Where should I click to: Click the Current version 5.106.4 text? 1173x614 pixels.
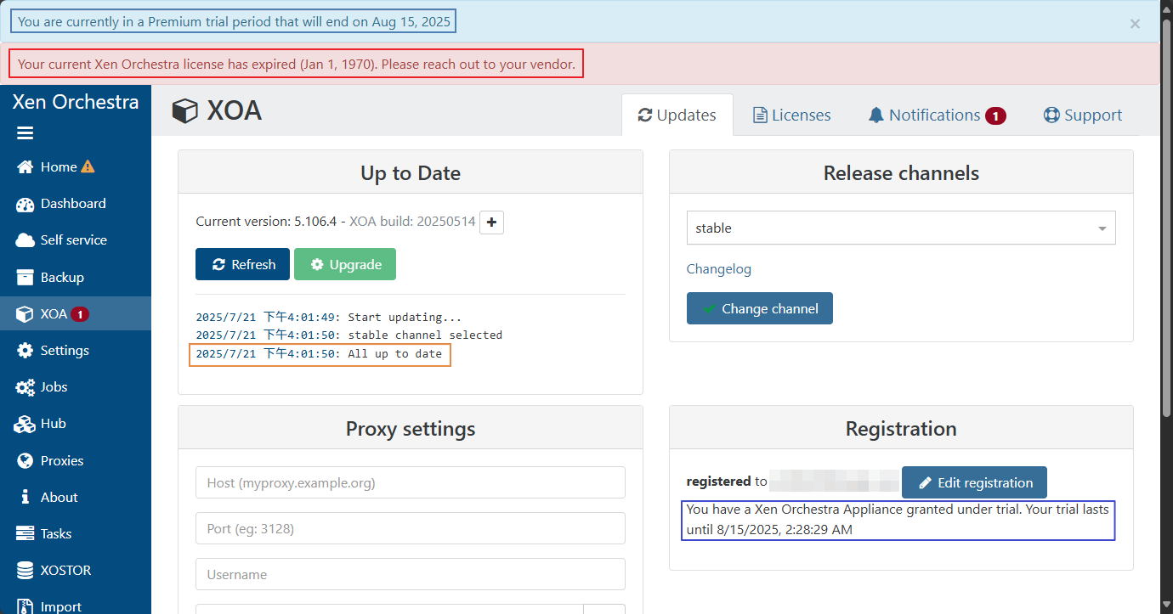coord(267,221)
